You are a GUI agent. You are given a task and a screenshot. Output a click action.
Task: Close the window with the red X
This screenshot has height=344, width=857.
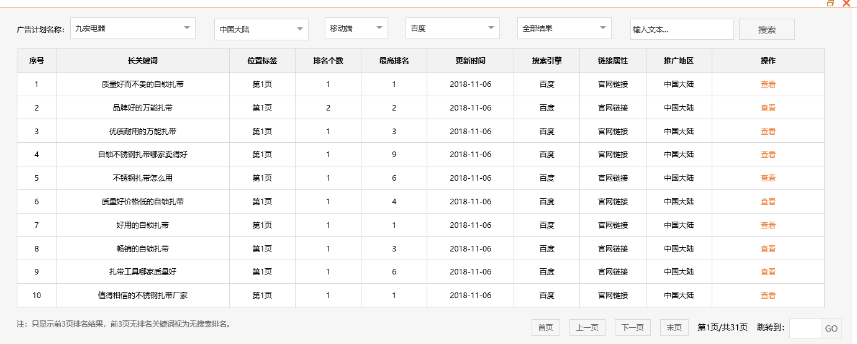846,3
